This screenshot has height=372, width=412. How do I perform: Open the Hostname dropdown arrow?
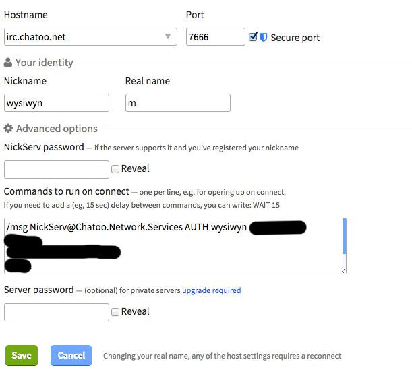[x=168, y=36]
